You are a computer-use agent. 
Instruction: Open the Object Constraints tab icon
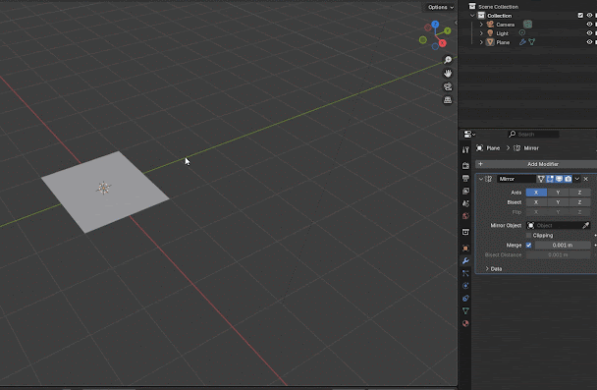tap(465, 299)
